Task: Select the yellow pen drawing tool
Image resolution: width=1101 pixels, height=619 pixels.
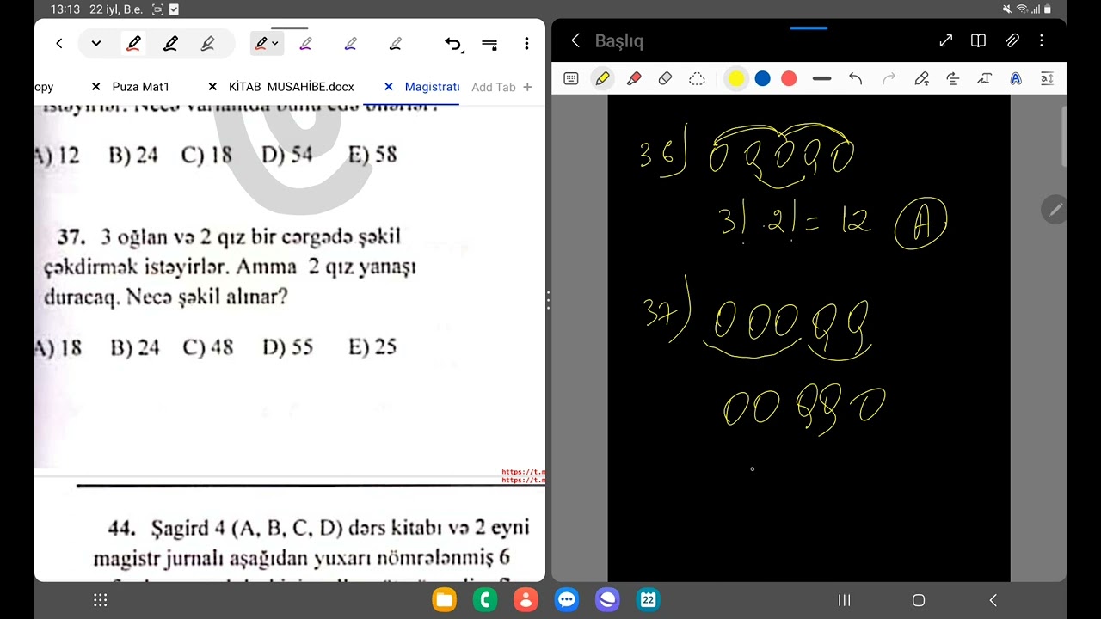Action: (x=602, y=78)
